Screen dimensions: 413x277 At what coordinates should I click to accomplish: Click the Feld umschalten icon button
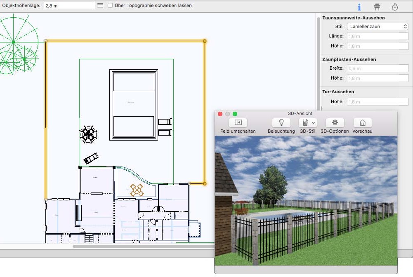(238, 122)
